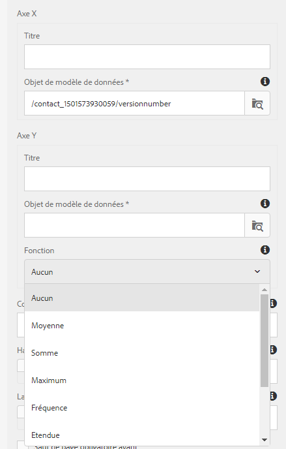
Task: Show info for the Fonction field
Action: [265, 250]
